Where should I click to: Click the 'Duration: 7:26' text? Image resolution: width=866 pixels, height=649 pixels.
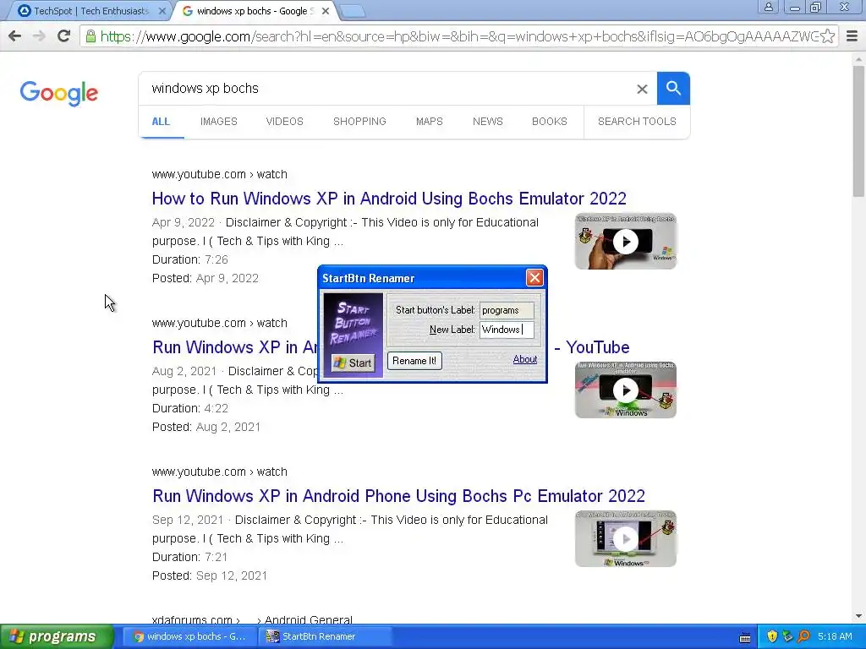click(190, 259)
